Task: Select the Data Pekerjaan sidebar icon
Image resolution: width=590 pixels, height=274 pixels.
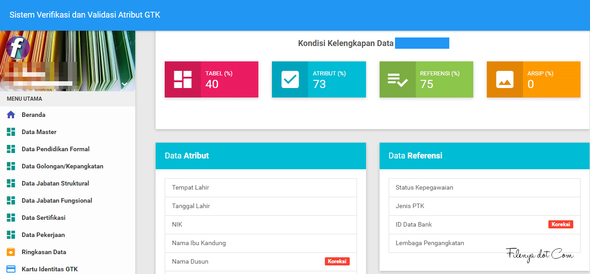Action: click(11, 235)
